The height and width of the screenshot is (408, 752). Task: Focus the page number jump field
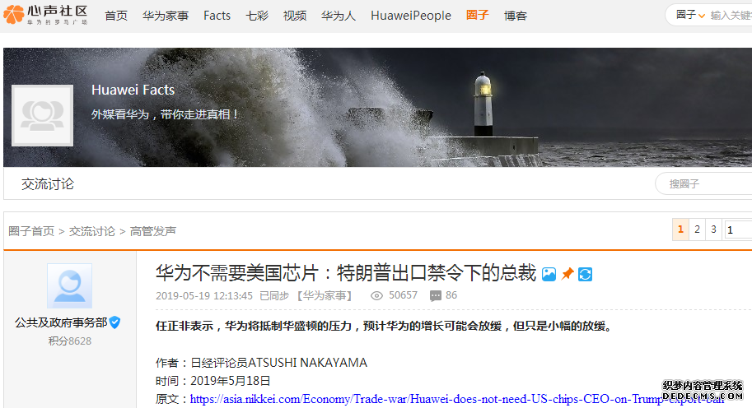tap(737, 229)
